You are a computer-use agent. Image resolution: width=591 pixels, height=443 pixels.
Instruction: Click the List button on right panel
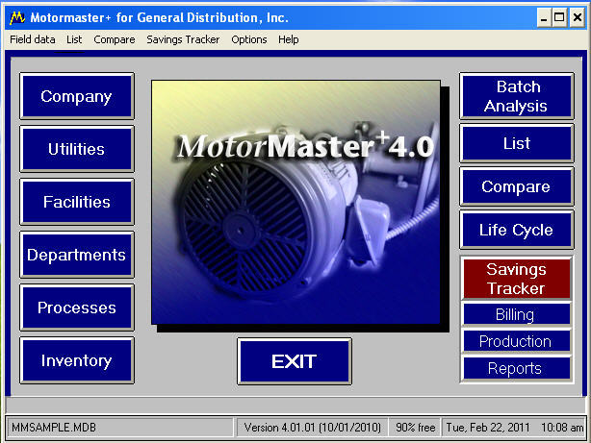(517, 143)
